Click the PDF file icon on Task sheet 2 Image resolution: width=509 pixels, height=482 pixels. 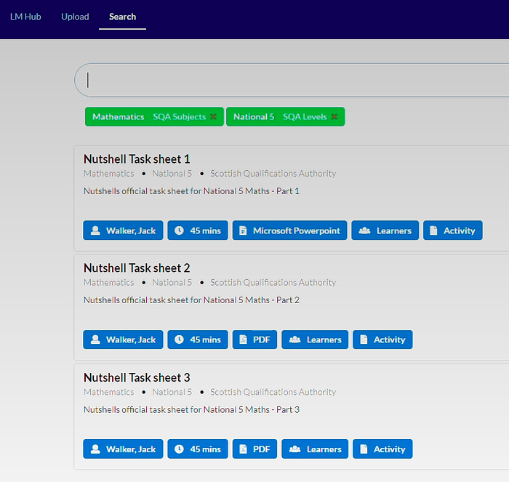(243, 340)
